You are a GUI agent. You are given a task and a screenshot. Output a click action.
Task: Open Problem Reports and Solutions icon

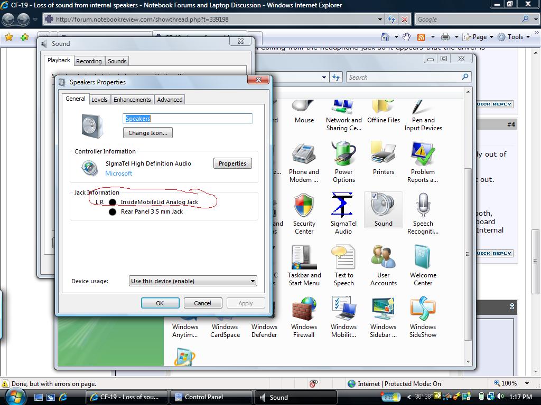pyautogui.click(x=423, y=162)
